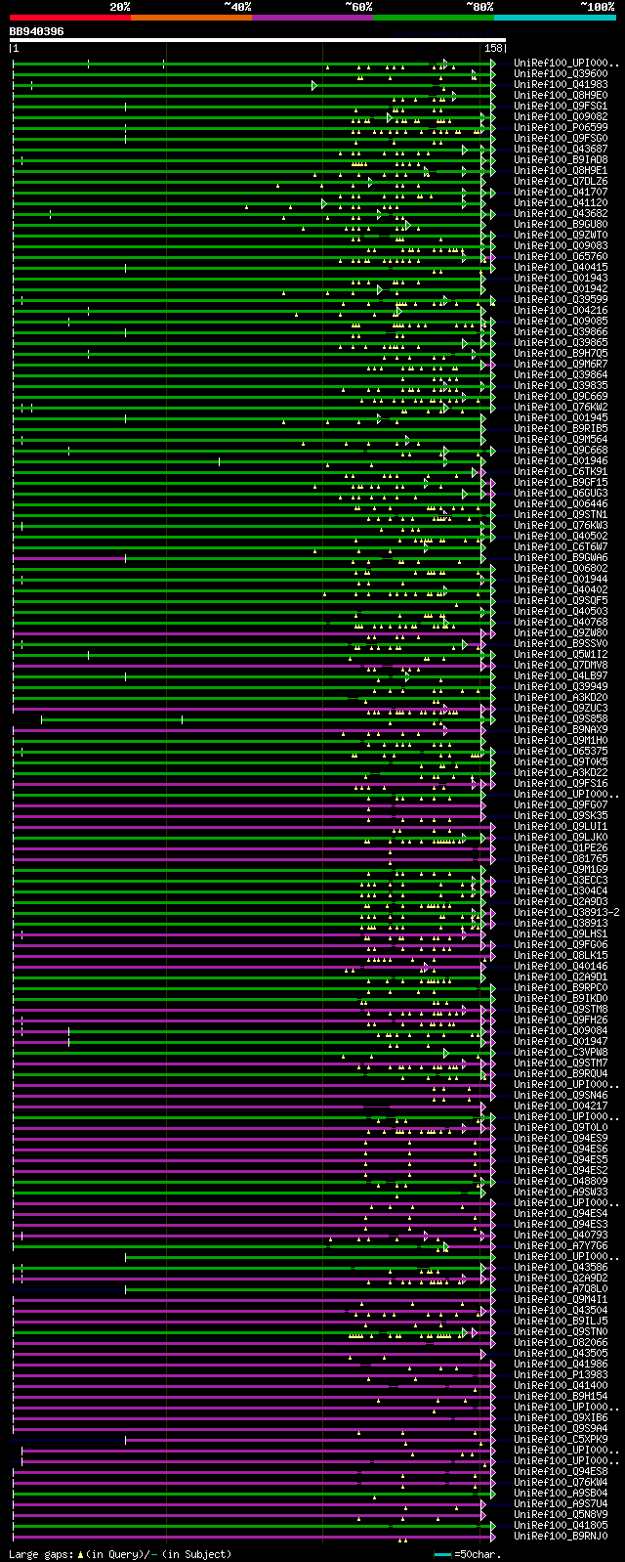Click the UniRef100_Q39866 label
Image resolution: width=625 pixels, height=1562 pixels.
tap(561, 332)
